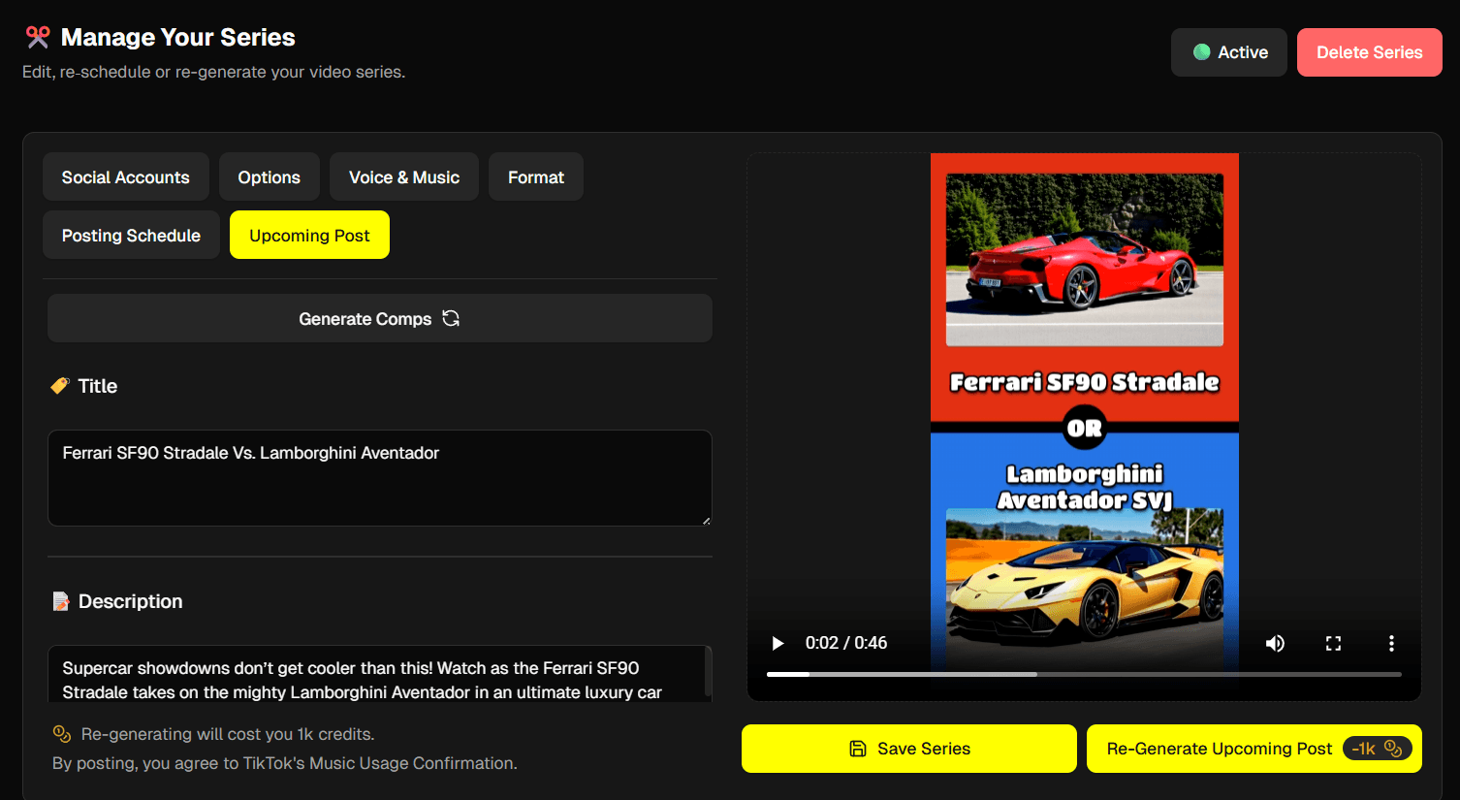Screen dimensions: 1460x800
Task: Open the video three-dot options menu
Action: [1391, 643]
